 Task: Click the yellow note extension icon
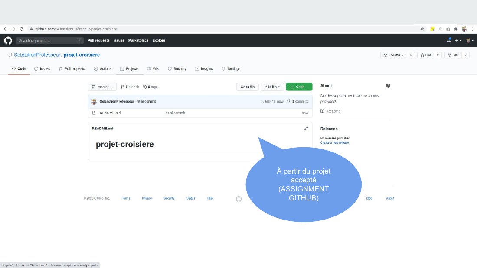click(x=432, y=29)
